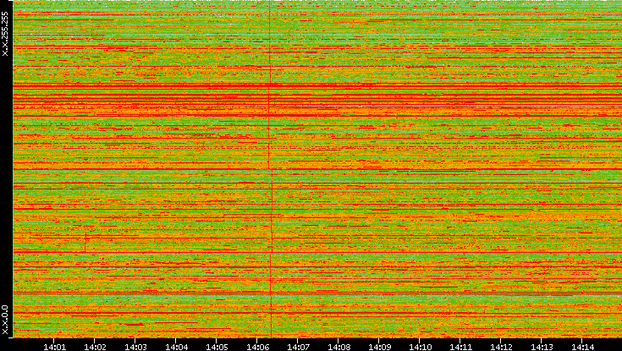Screen dimensions: 622x351
Task: Click the x.x.255.255 address axis label
Action: click(x=5, y=34)
